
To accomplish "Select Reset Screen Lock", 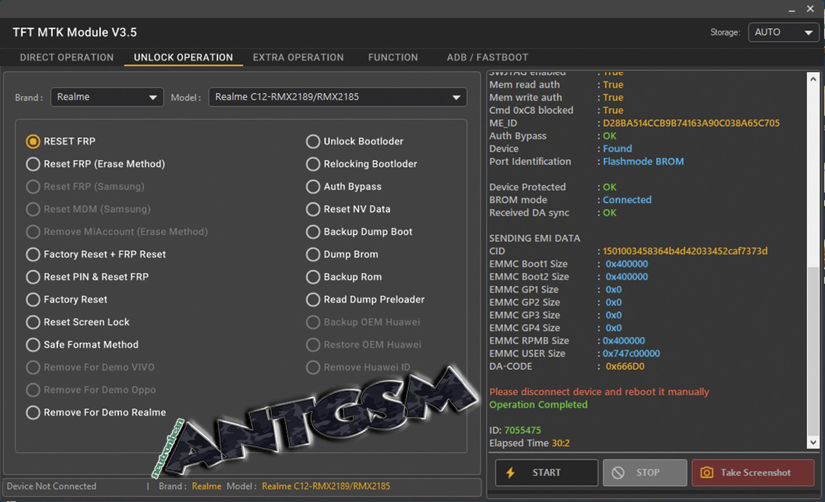I will [77, 322].
